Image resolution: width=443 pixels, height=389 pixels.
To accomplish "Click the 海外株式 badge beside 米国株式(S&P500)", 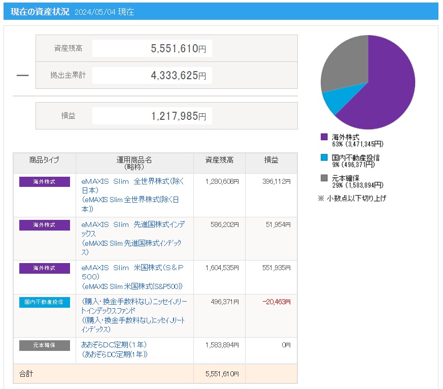I will coord(45,268).
